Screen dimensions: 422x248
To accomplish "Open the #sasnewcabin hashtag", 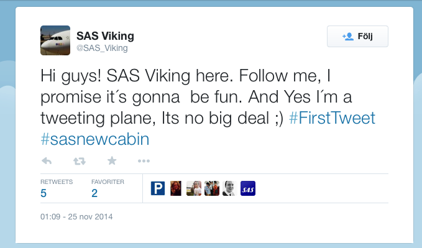I will point(94,139).
